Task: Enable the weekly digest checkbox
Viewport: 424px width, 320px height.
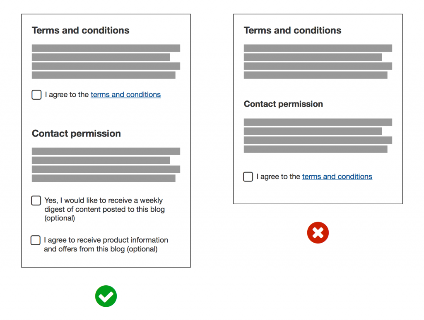Action: (36, 201)
